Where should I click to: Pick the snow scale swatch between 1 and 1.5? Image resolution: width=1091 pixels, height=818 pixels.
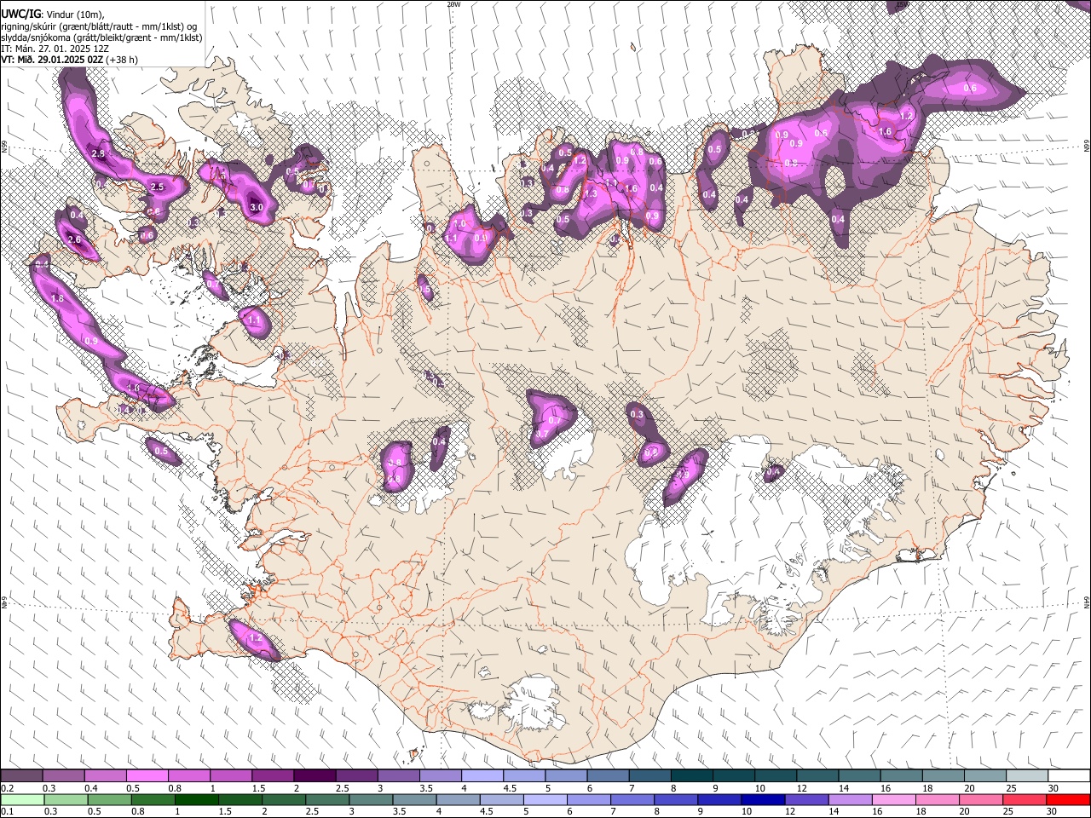(x=231, y=775)
